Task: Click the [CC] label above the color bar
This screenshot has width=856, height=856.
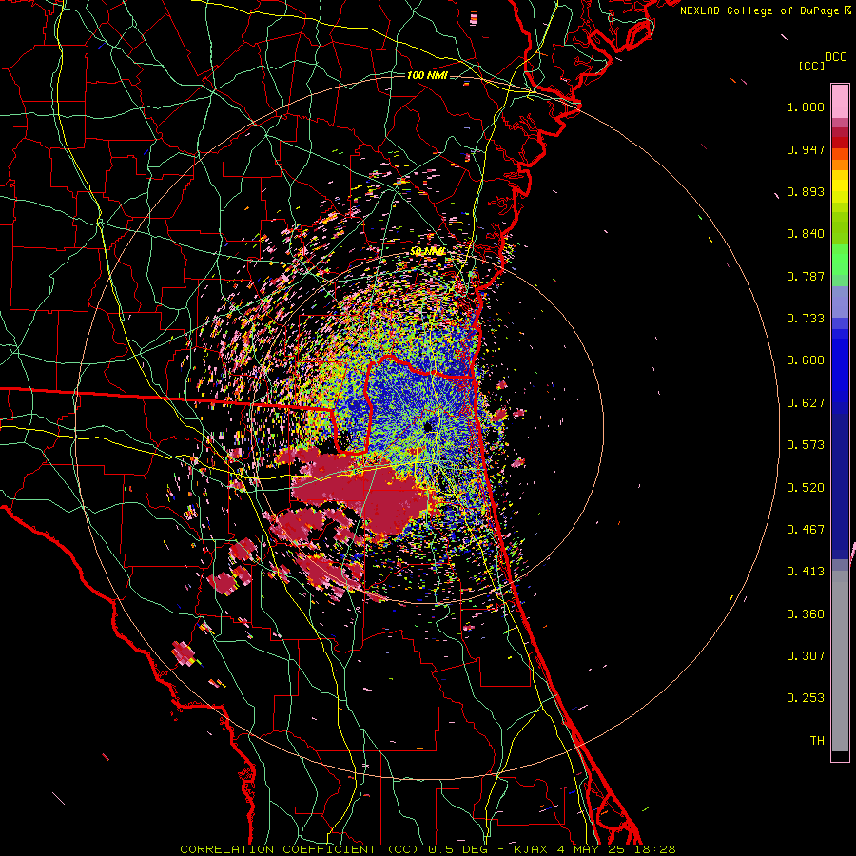Action: (x=811, y=66)
